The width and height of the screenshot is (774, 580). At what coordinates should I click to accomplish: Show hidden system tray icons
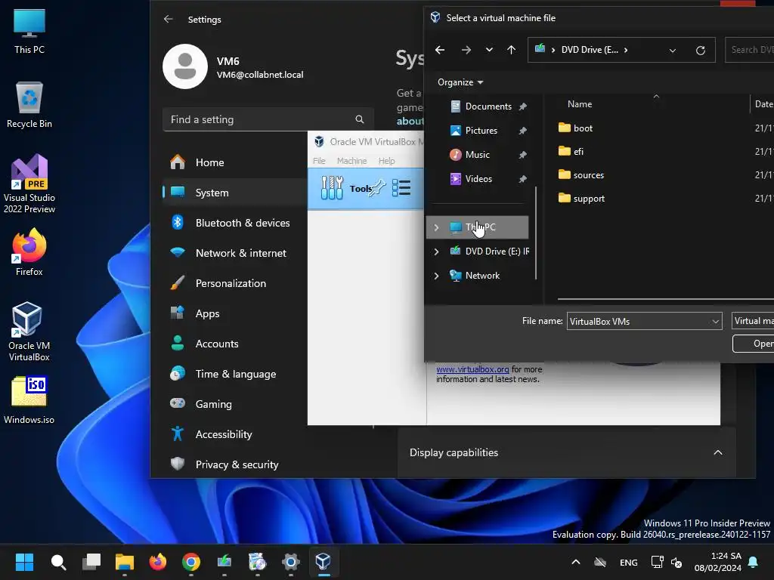pyautogui.click(x=575, y=562)
